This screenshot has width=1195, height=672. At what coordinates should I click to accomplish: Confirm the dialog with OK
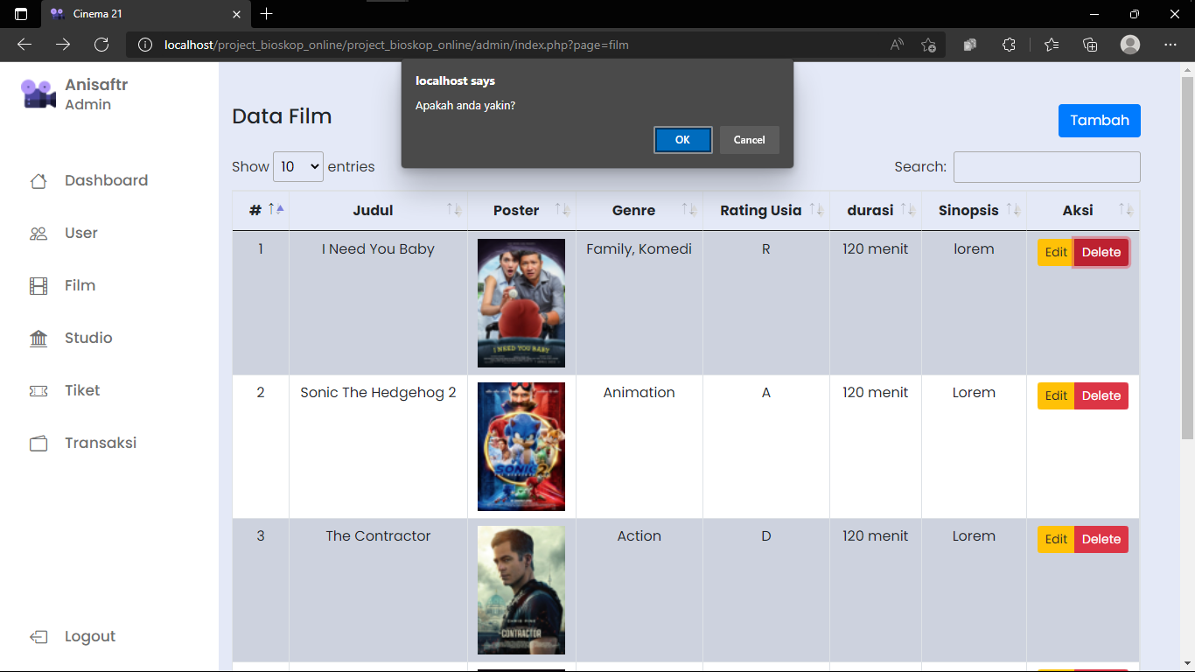tap(682, 140)
